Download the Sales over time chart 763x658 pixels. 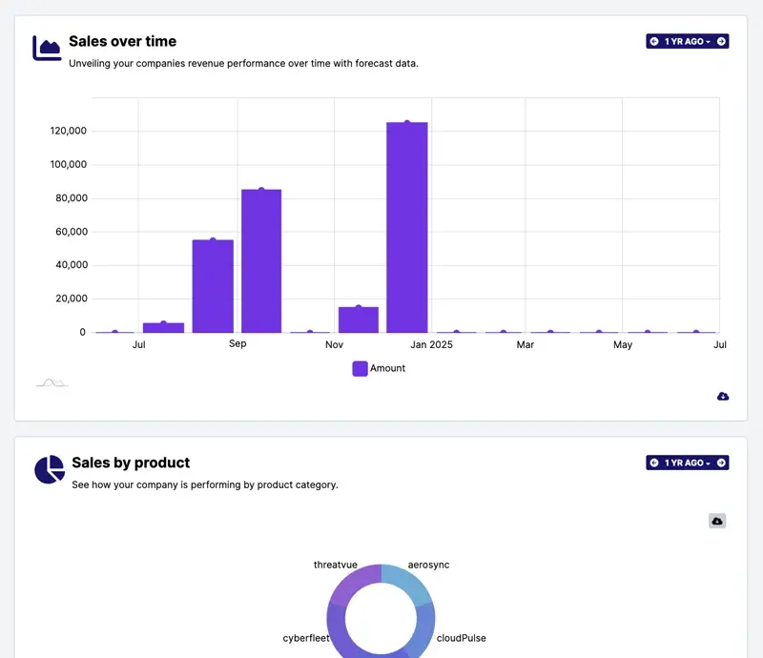pyautogui.click(x=723, y=396)
